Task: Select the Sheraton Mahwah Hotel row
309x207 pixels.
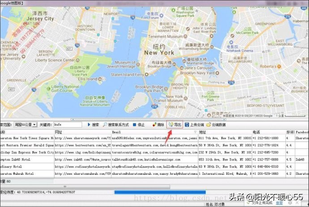Action: [27, 174]
